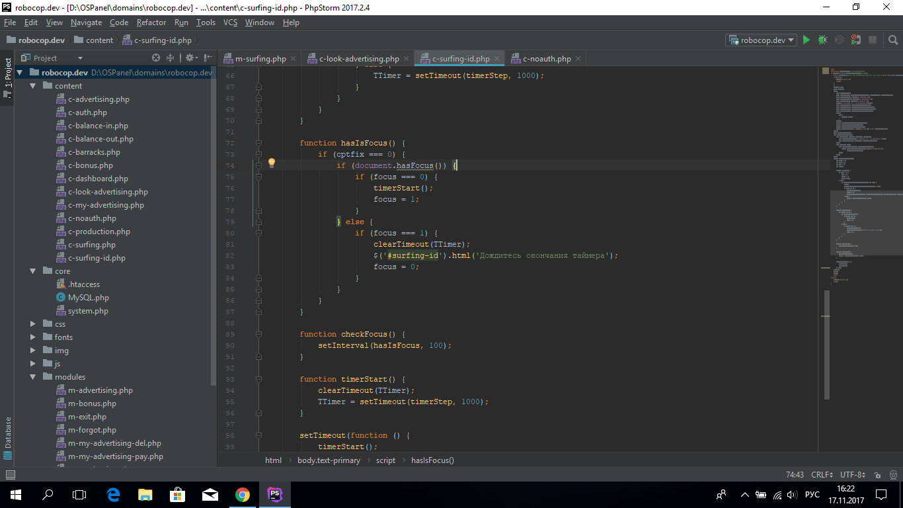Click the editor's vertical scrollbar thumb

coord(826,344)
